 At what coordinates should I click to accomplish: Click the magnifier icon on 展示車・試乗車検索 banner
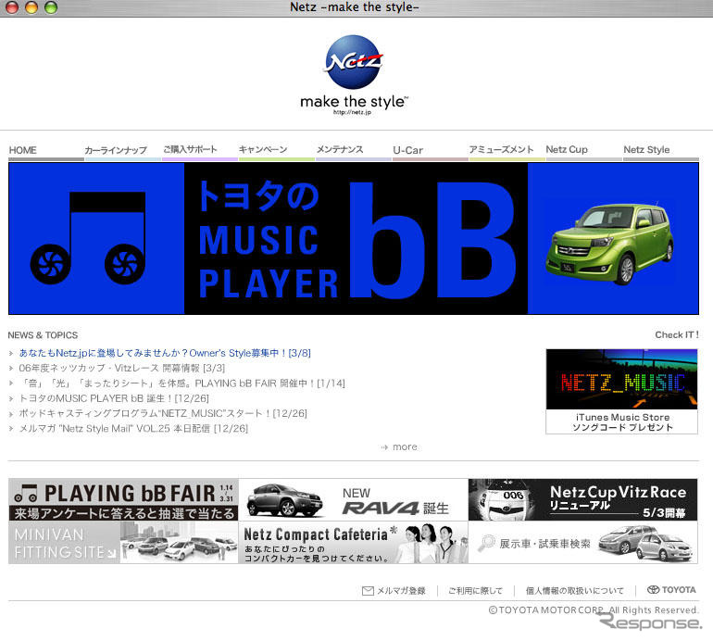point(486,543)
